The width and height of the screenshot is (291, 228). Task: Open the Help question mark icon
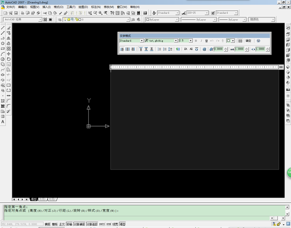(145, 13)
